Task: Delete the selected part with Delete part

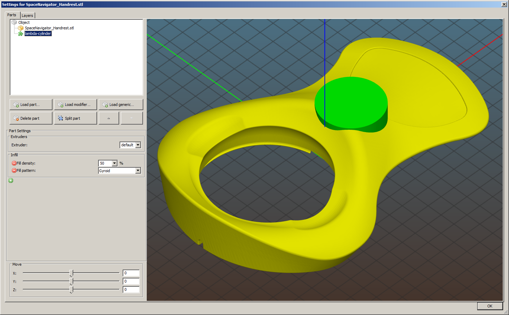Action: click(x=31, y=118)
